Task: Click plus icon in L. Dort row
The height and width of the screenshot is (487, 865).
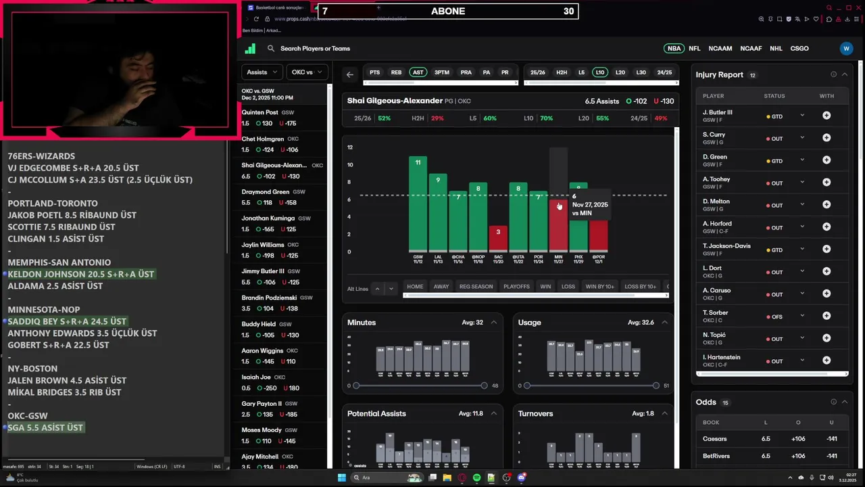Action: 826,272
